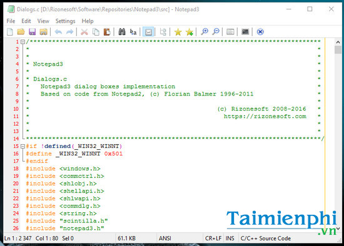This screenshot has width=344, height=246.
Task: Click C/C++ Source Code in the status bar
Action: (x=265, y=239)
